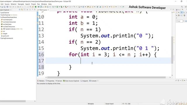This screenshot has height=105, width=187.
Task: Click the toolbar Search magnifier icon
Action: [x=182, y=7]
